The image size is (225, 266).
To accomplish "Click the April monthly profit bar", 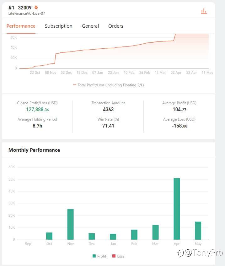I will [x=177, y=209].
